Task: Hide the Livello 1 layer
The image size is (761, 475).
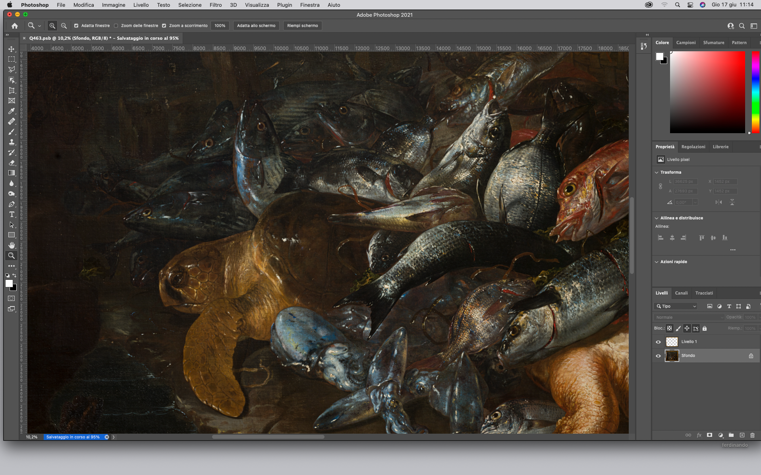Action: click(658, 342)
